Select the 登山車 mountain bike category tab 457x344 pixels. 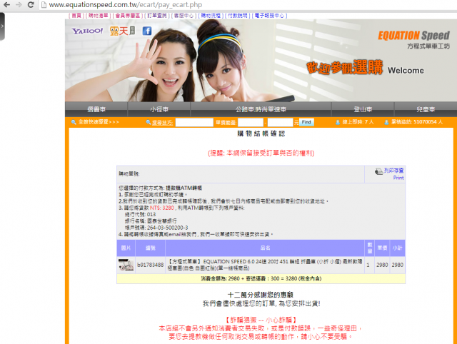point(363,109)
